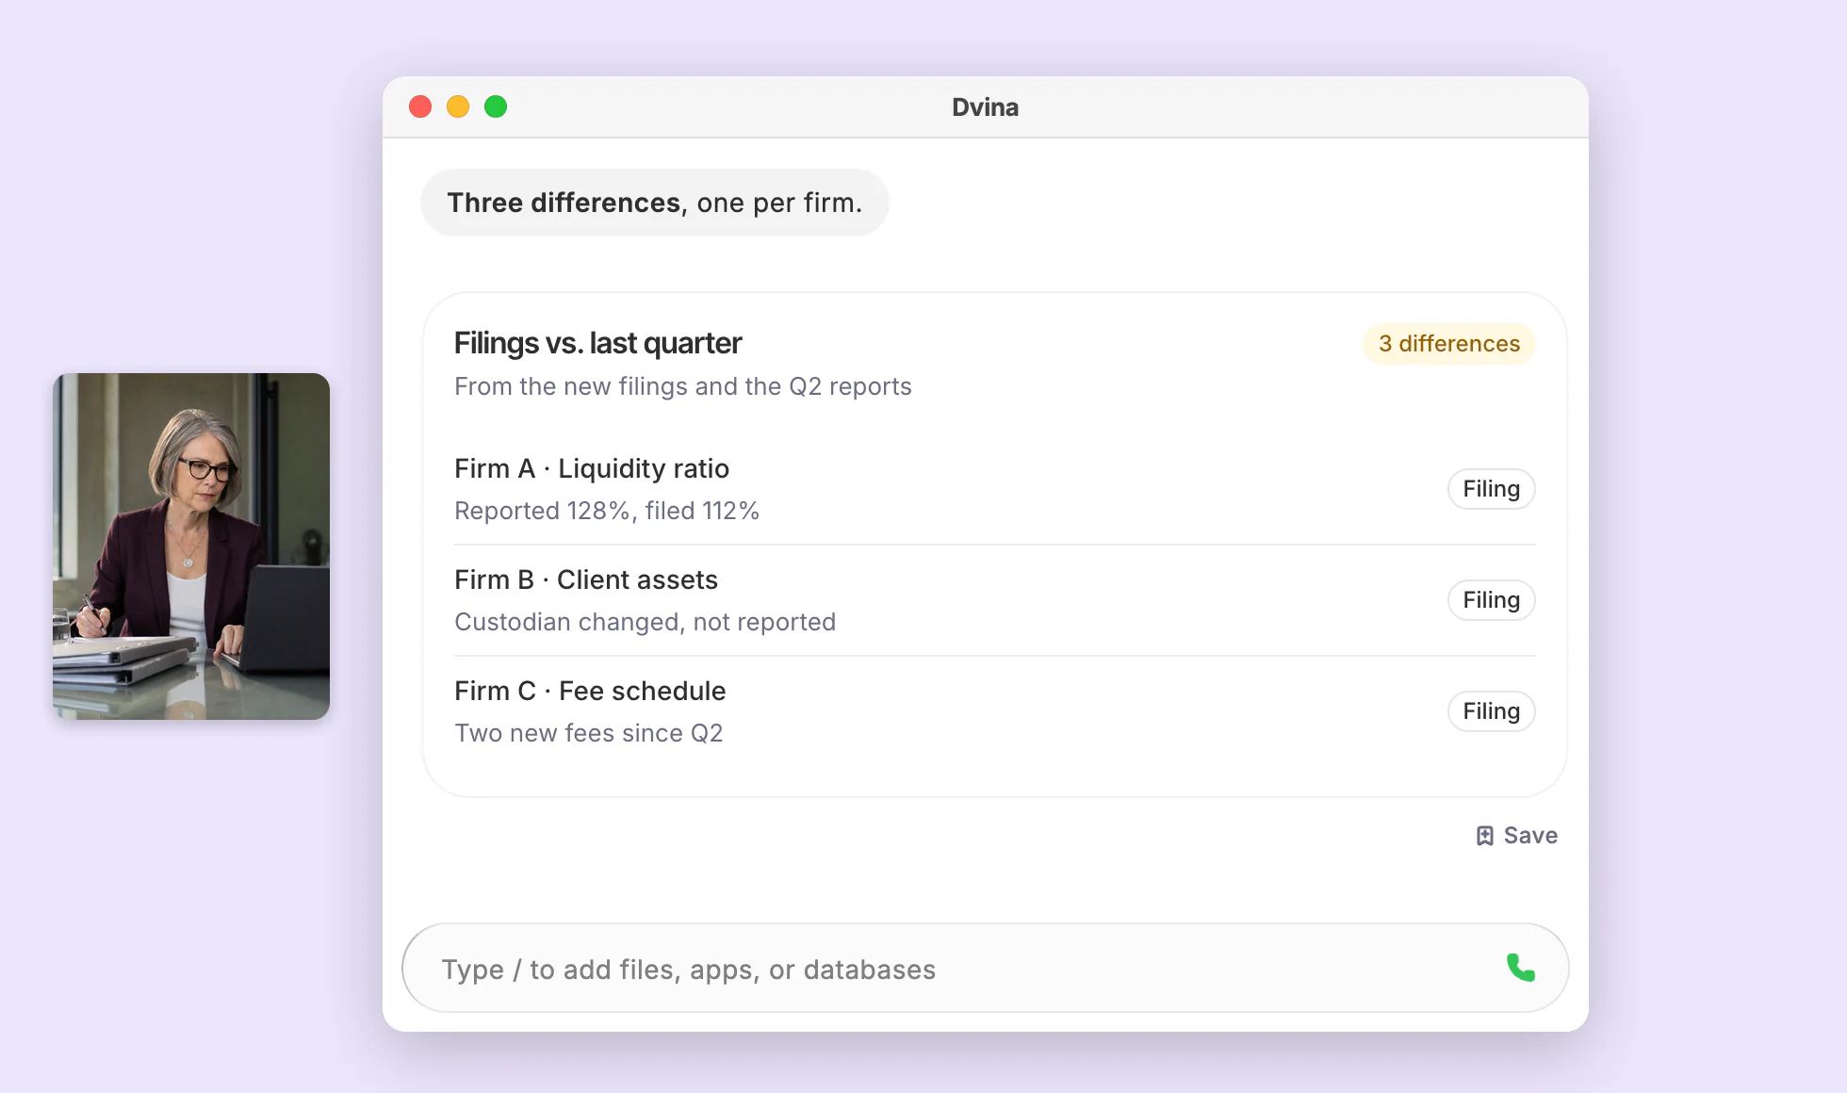Click the green phone call icon
This screenshot has height=1093, width=1847.
click(x=1520, y=968)
